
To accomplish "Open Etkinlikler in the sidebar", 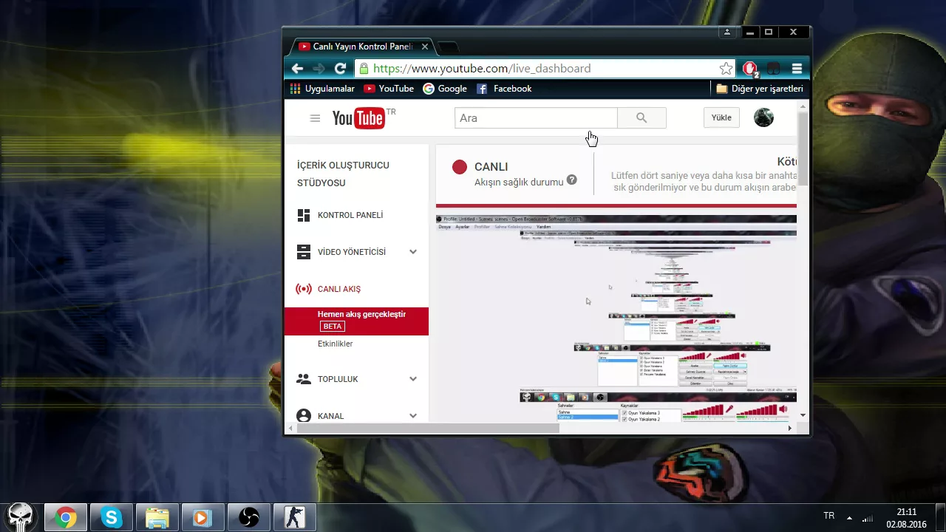I will (x=335, y=344).
